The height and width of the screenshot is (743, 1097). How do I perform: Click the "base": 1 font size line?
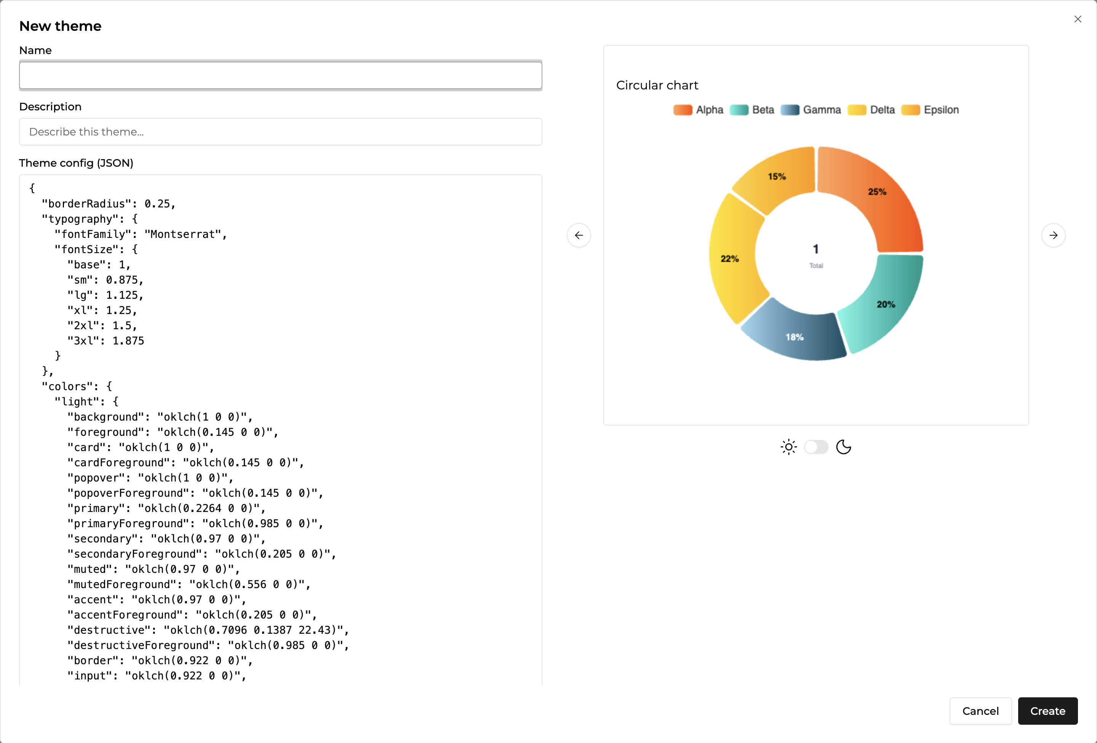click(99, 265)
